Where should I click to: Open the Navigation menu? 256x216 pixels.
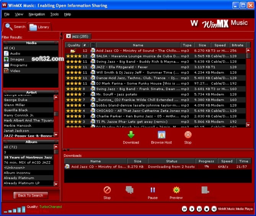pos(37,15)
